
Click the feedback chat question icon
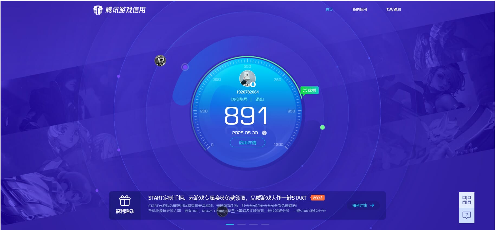(467, 215)
